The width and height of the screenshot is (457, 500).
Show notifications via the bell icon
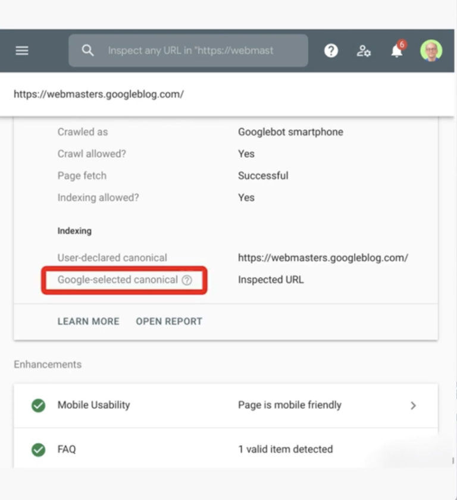397,51
